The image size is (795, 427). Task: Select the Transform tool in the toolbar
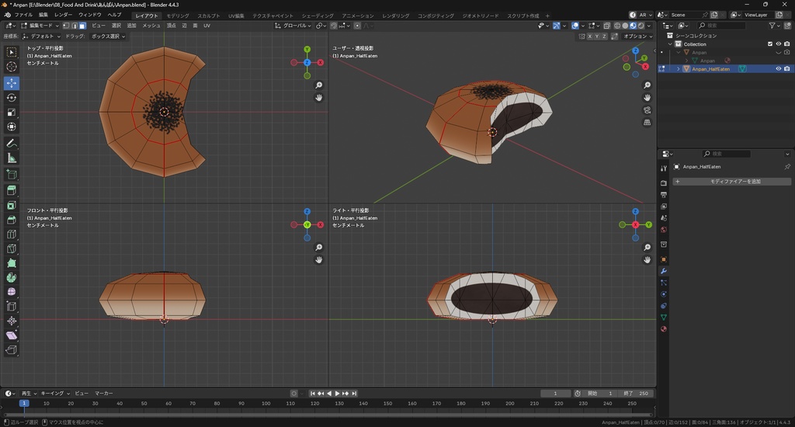(11, 127)
